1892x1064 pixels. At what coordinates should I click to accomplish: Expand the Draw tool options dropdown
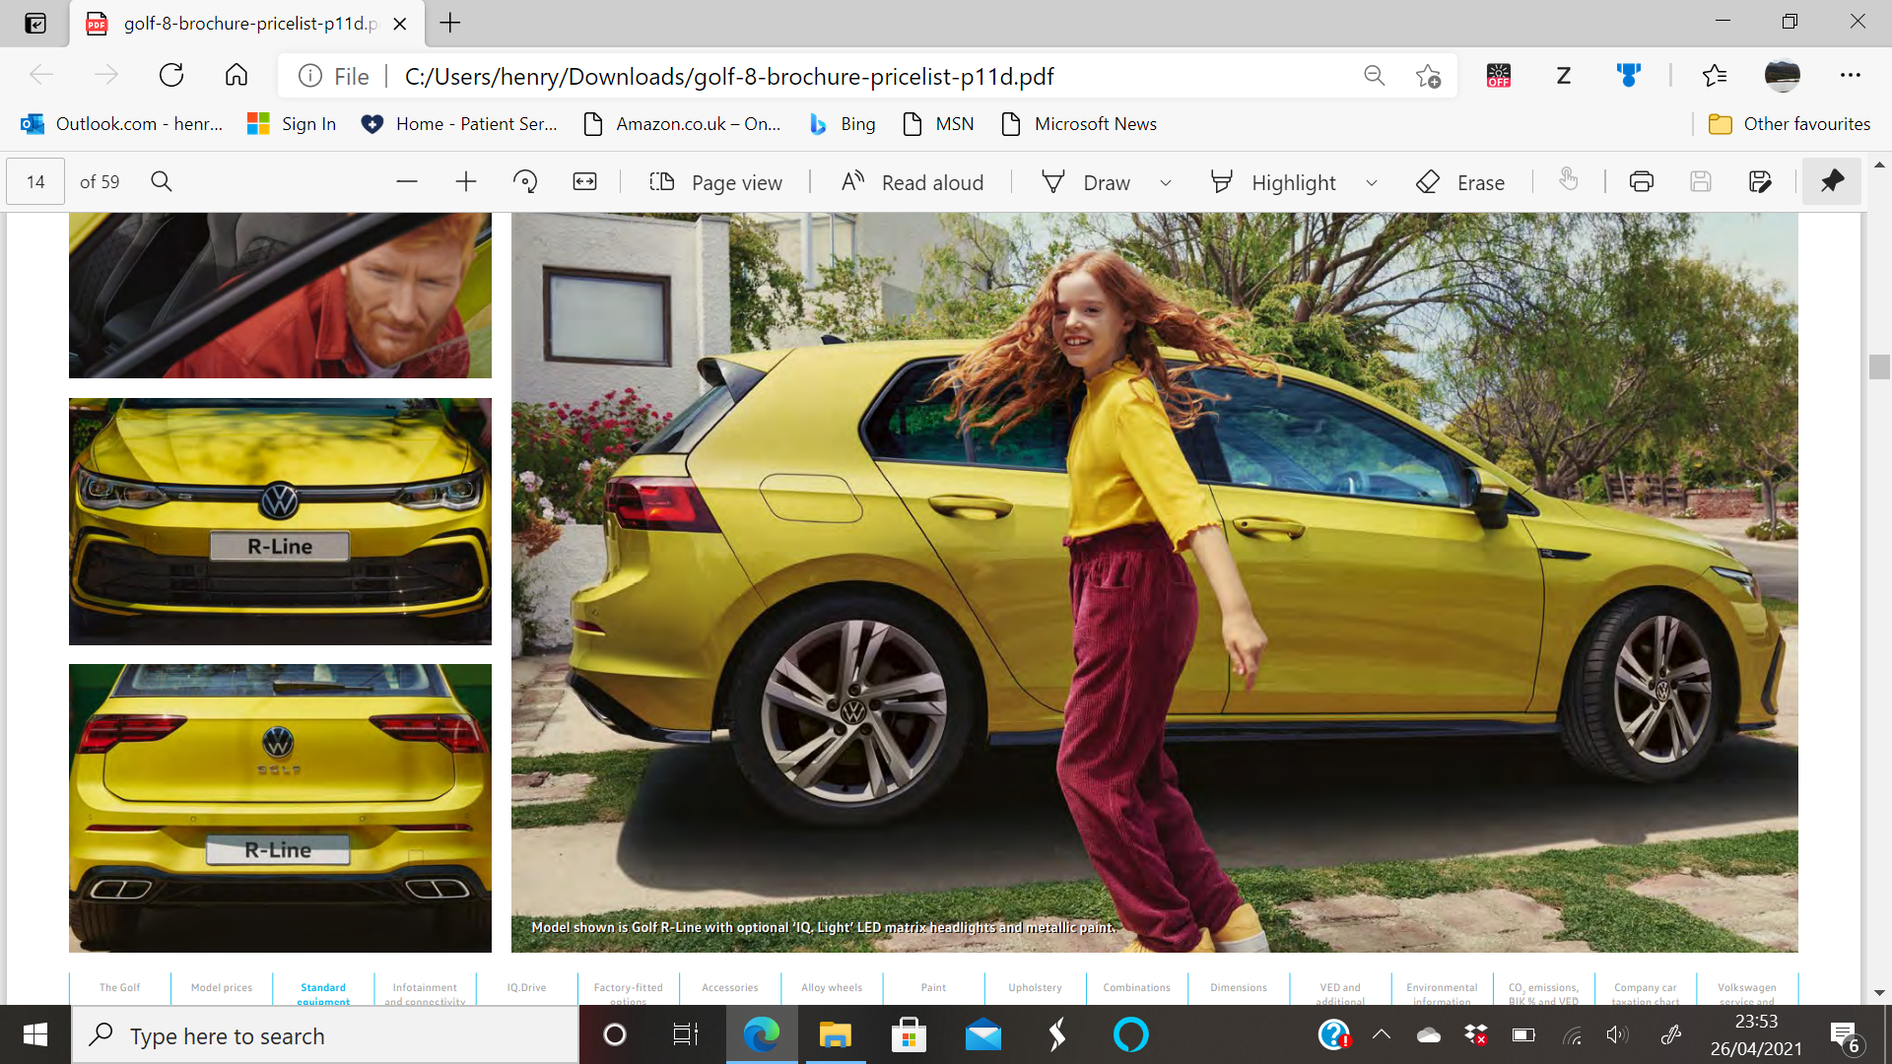(x=1166, y=183)
